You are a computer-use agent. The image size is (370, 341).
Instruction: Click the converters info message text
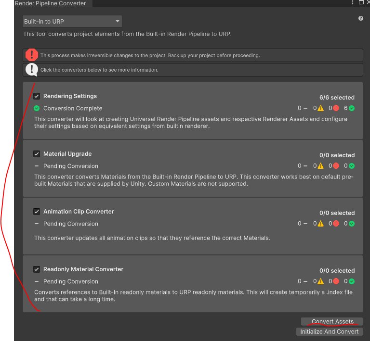click(x=99, y=70)
